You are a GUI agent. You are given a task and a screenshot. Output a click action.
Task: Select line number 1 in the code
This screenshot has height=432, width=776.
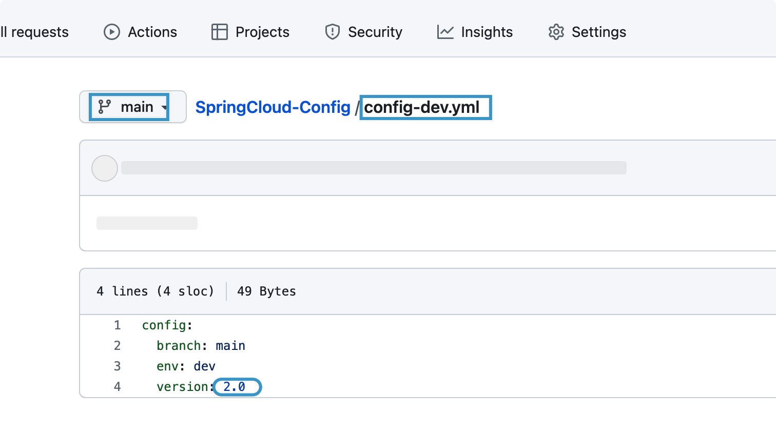tap(118, 325)
